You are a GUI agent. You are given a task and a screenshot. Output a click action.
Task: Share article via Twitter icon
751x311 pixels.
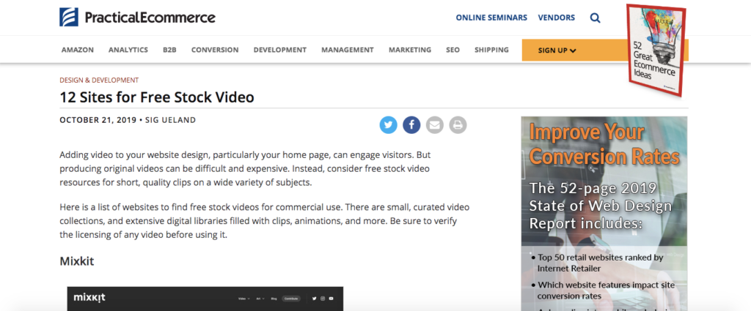(x=389, y=125)
